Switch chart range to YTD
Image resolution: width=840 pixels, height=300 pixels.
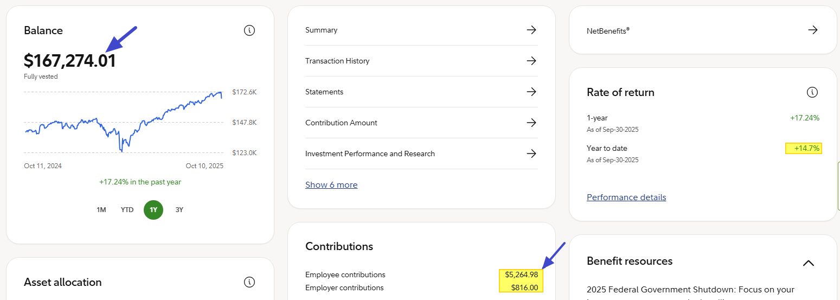pyautogui.click(x=127, y=210)
